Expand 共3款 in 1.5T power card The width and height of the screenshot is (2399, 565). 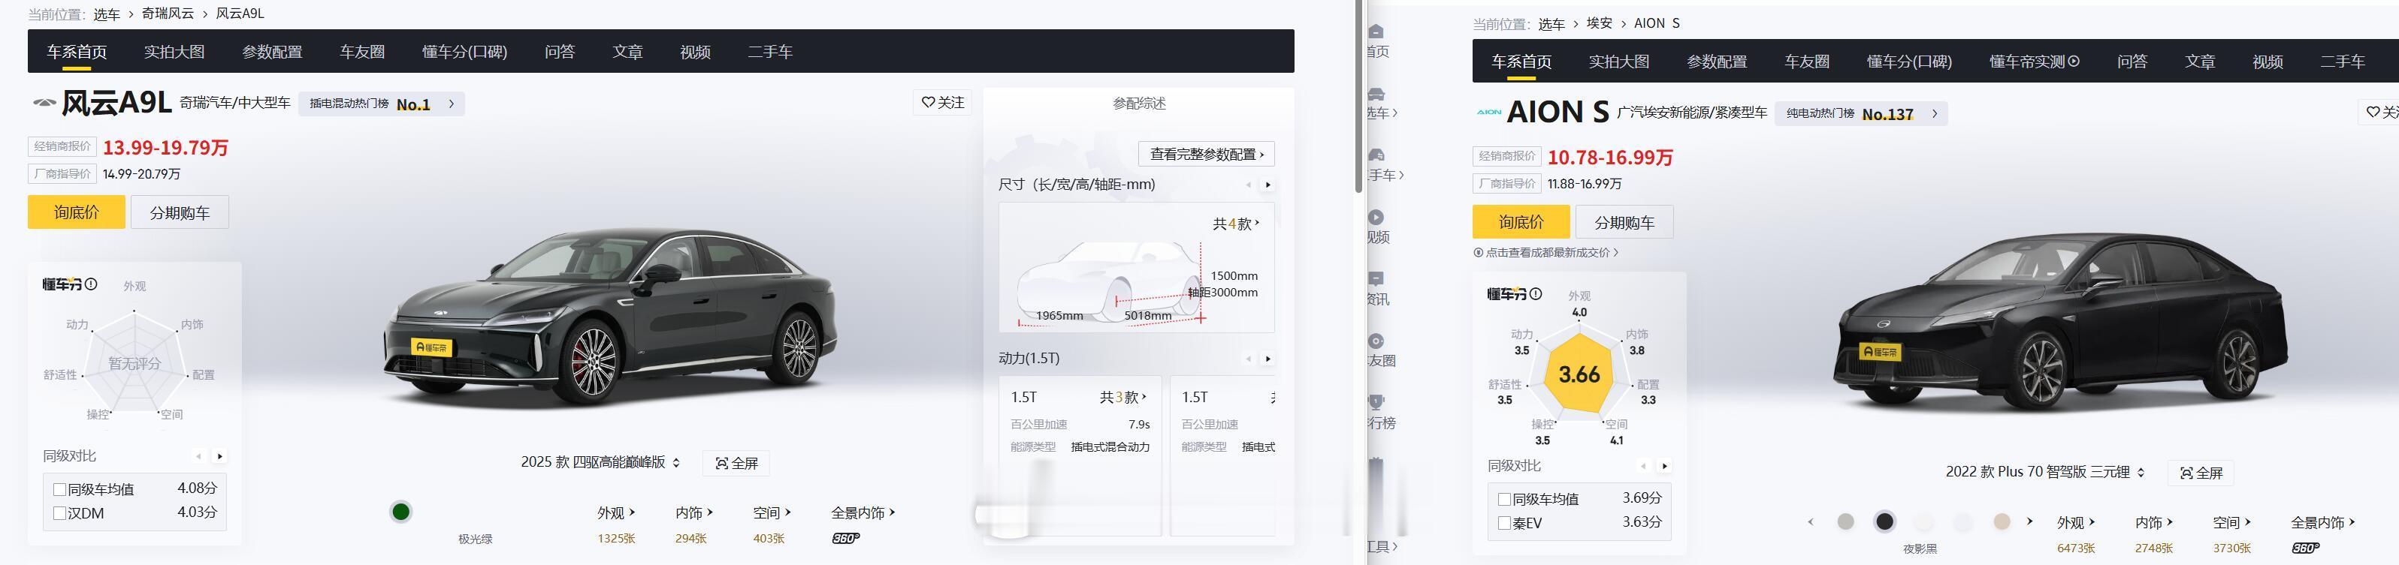[1123, 396]
